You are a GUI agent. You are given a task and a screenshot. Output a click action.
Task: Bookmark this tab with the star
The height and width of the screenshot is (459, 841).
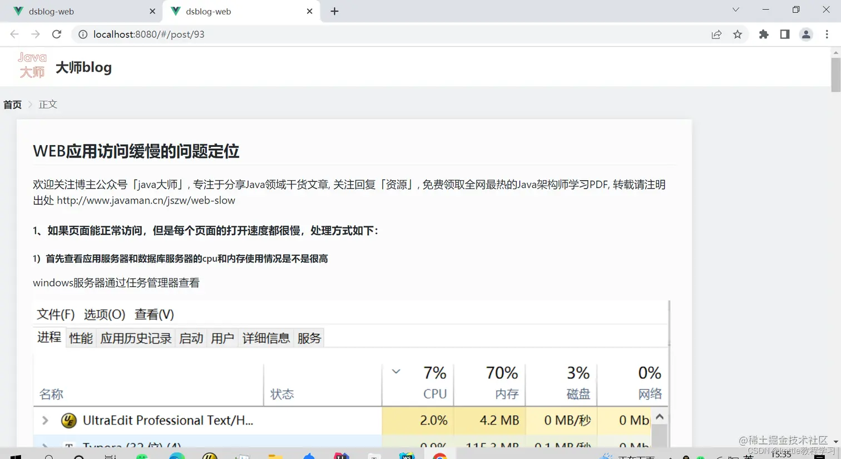(738, 34)
